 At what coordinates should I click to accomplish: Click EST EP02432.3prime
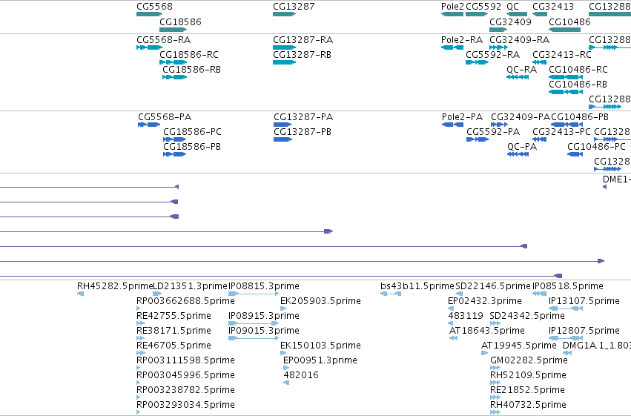[x=451, y=308]
